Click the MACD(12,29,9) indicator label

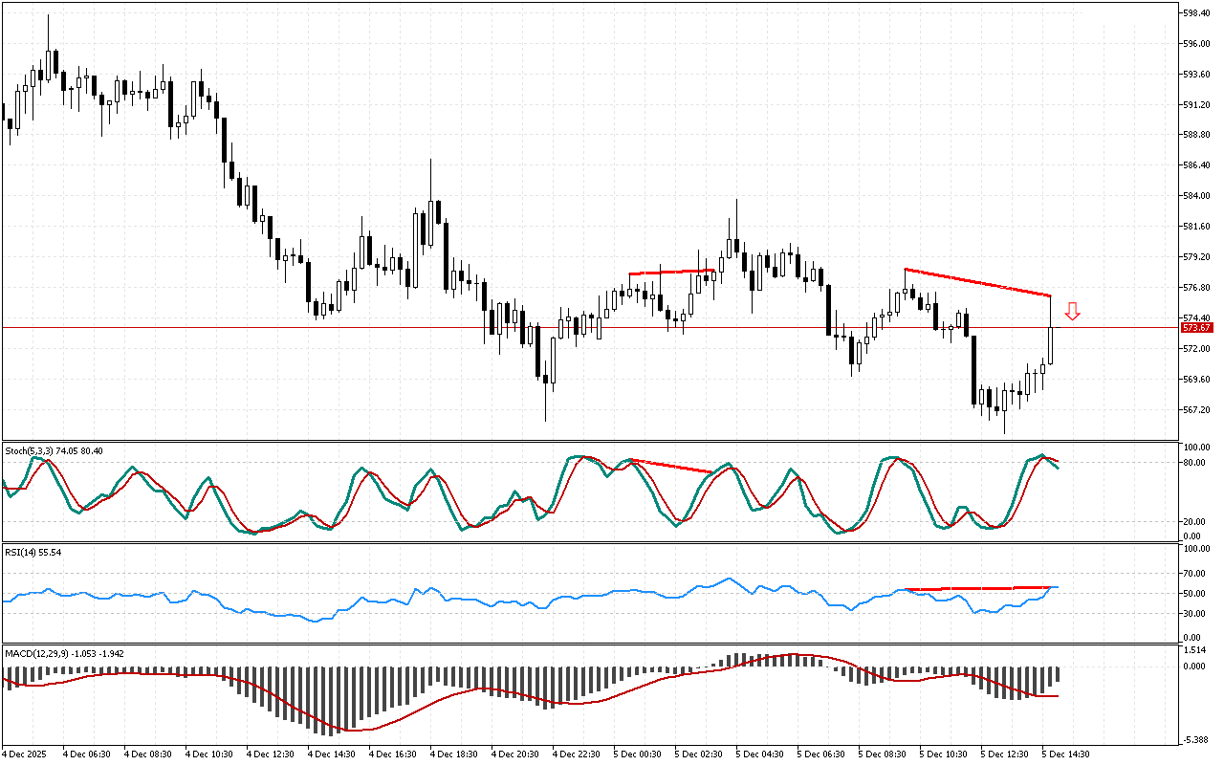[64, 654]
